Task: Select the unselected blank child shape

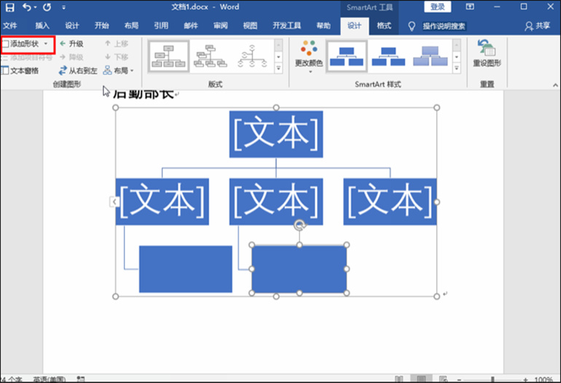Action: [x=185, y=269]
